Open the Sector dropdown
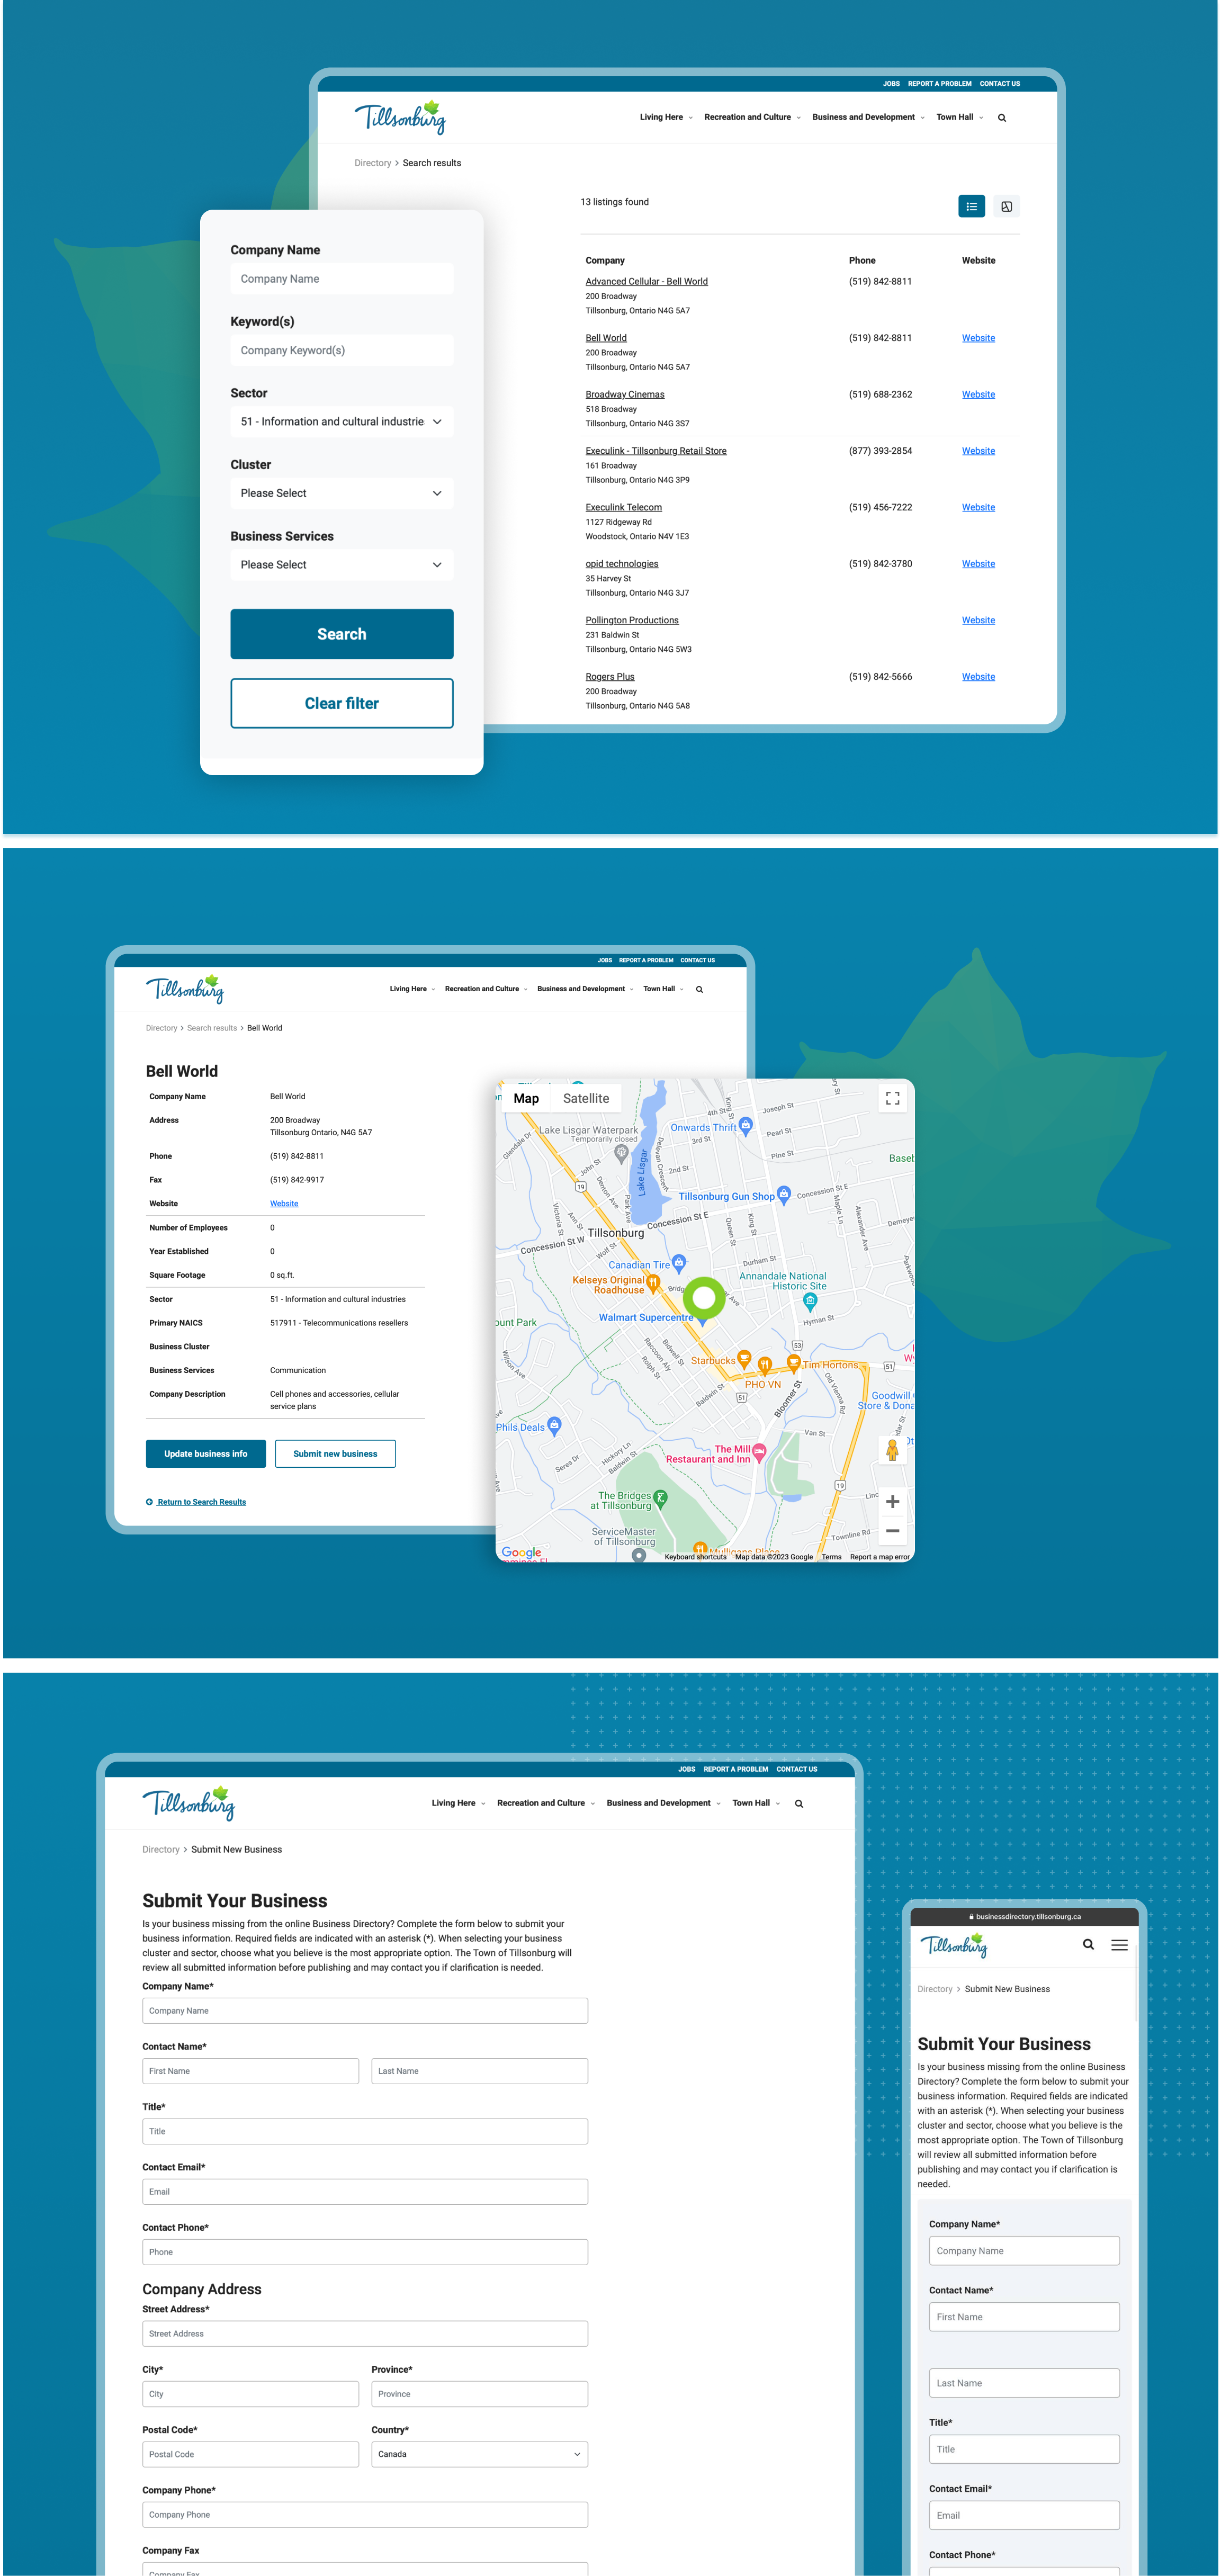 click(341, 422)
